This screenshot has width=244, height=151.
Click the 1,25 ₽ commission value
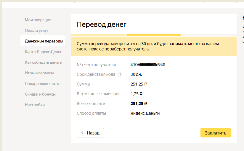[137, 94]
